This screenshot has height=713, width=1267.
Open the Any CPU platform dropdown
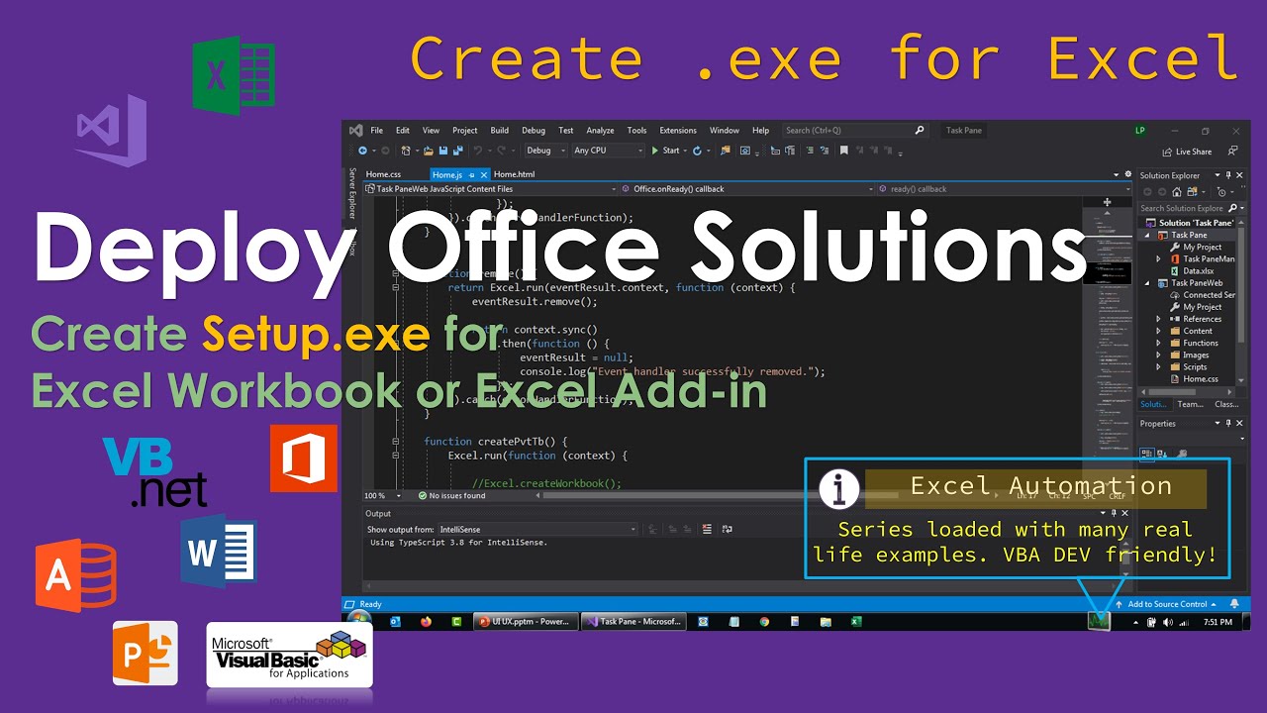click(607, 151)
